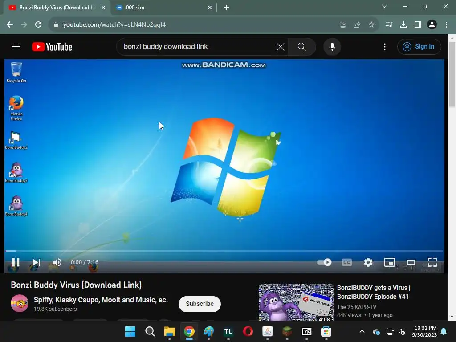
Task: Open File Explorer from taskbar
Action: coord(170,331)
